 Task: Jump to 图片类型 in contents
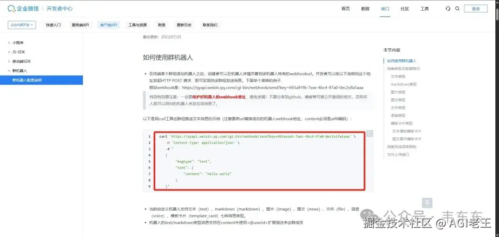(398, 92)
